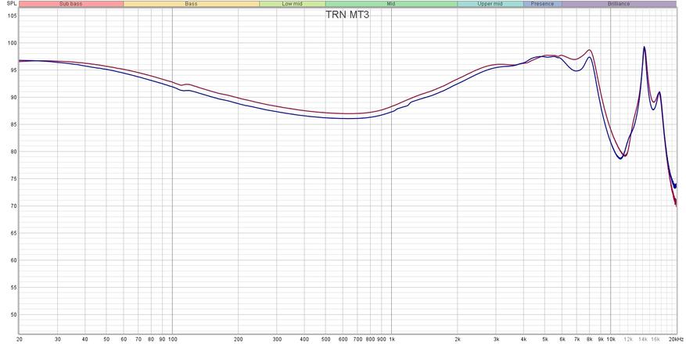Click the 70 value on SPL axis

[x=13, y=206]
